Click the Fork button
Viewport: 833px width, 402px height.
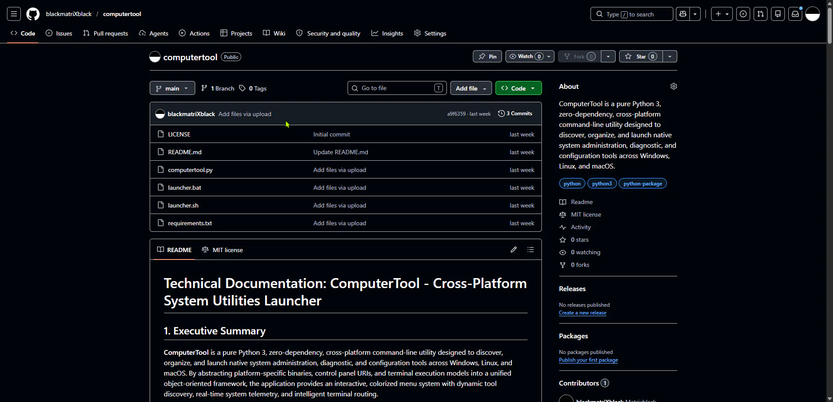click(579, 56)
